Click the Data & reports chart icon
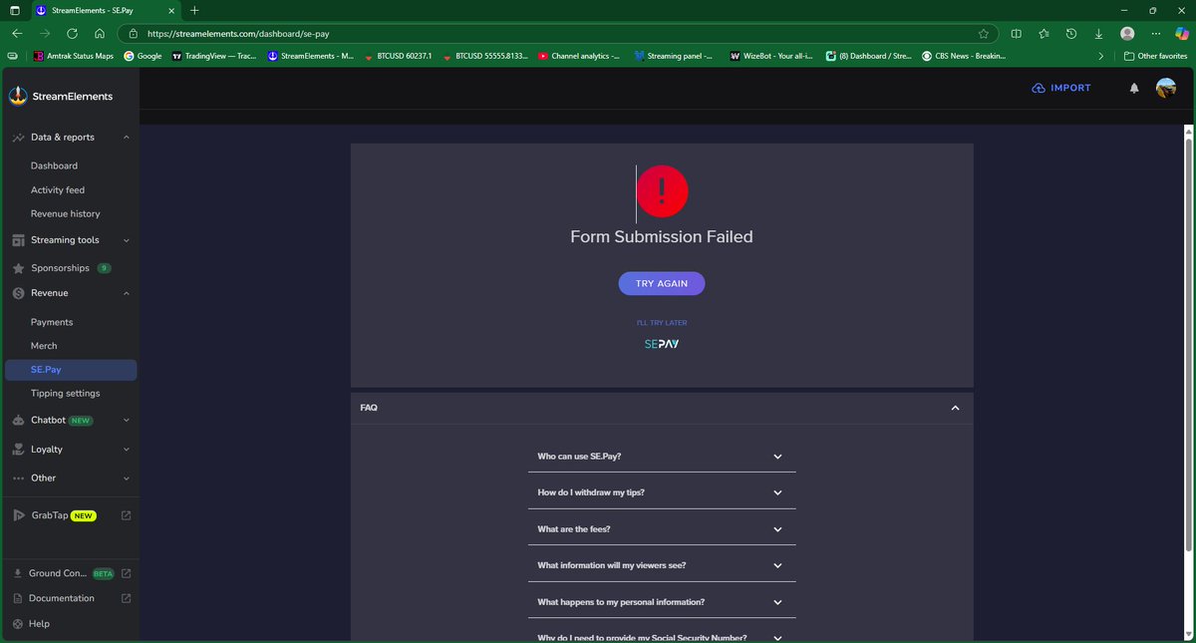Screen dimensions: 1196x643 click(19, 138)
